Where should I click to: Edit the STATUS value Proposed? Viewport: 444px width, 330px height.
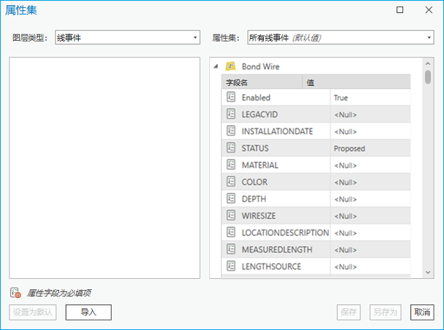tap(370, 148)
